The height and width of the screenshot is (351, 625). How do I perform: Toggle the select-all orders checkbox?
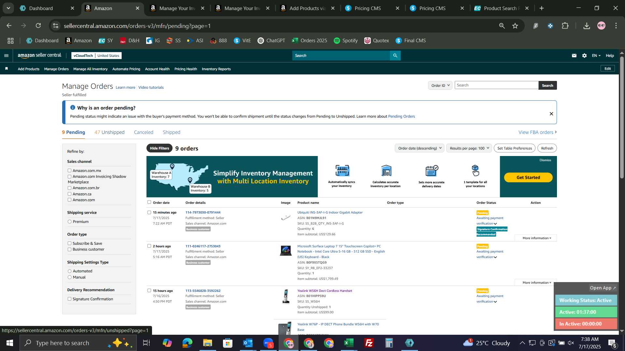click(x=149, y=202)
